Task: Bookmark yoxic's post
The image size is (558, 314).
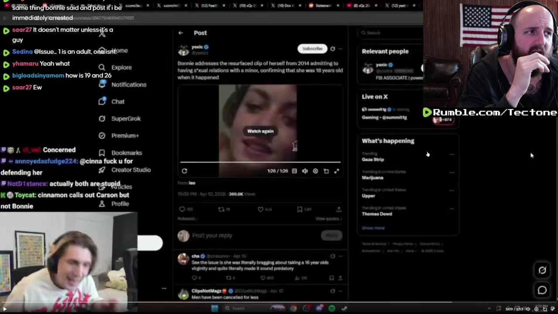Action: [299, 209]
